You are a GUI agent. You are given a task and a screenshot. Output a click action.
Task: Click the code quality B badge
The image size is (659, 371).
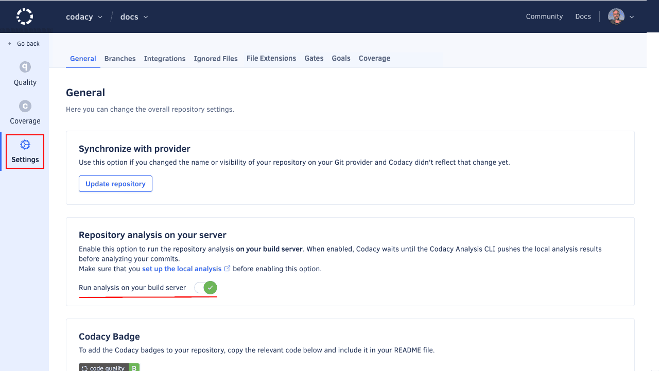pos(108,367)
